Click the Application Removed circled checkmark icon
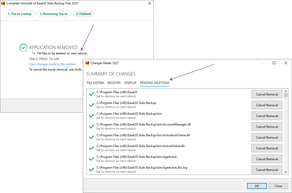The width and height of the screenshot is (292, 193). [23, 47]
